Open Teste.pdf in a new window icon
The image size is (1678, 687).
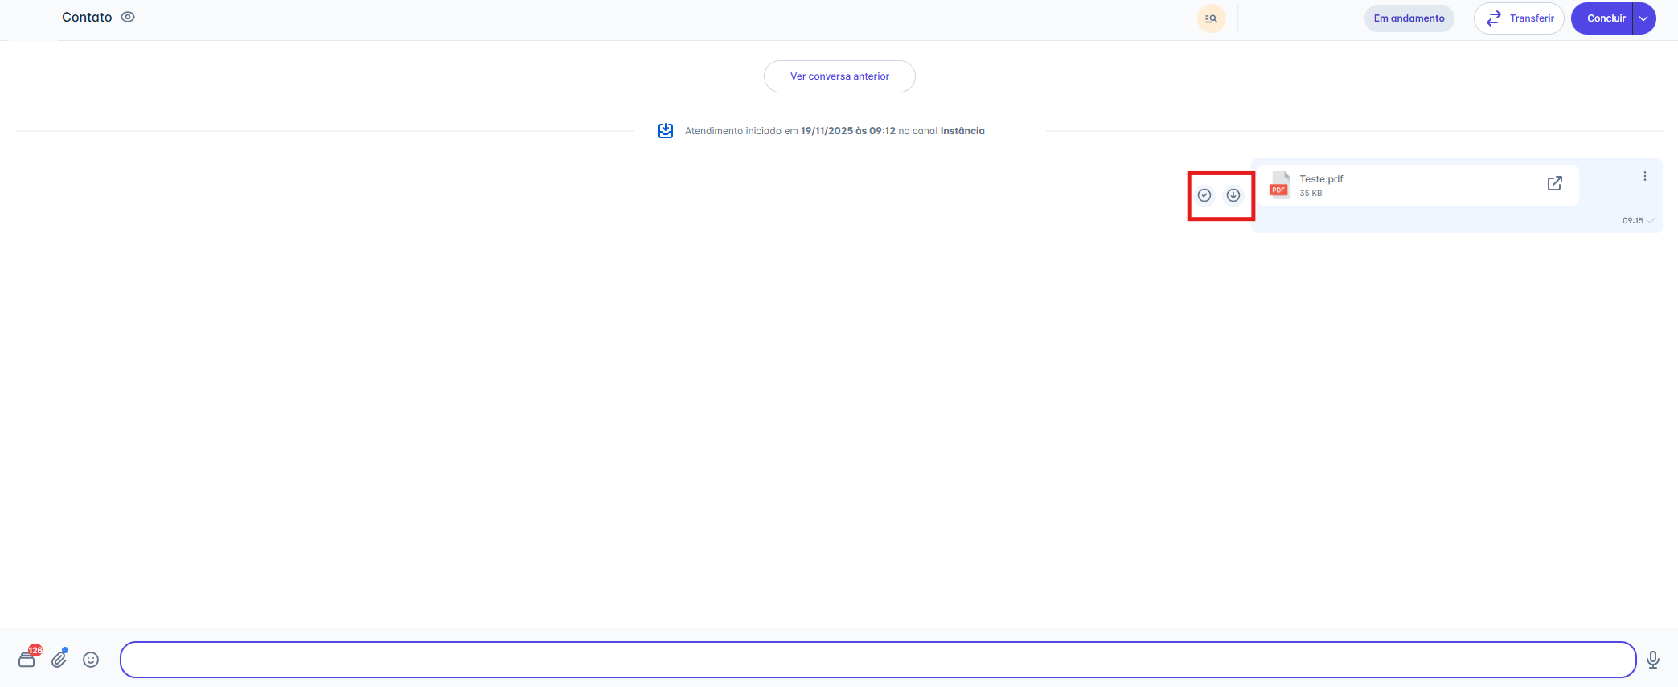click(1555, 183)
